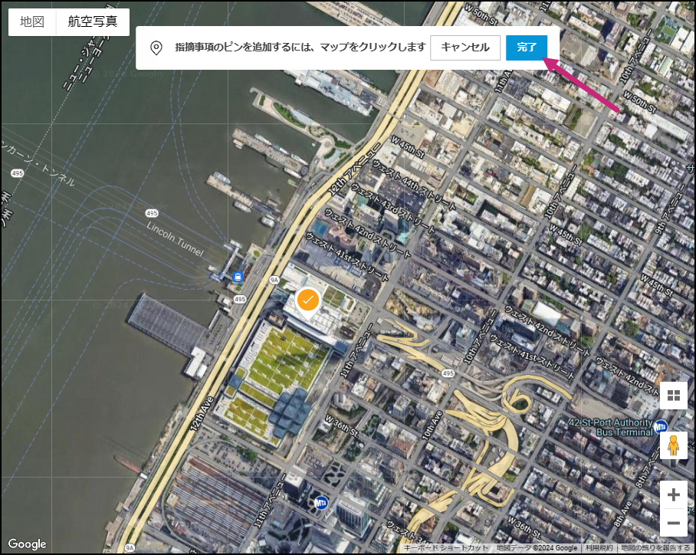Image resolution: width=696 pixels, height=555 pixels.
Task: Open the tilt map grid control
Action: click(x=673, y=395)
